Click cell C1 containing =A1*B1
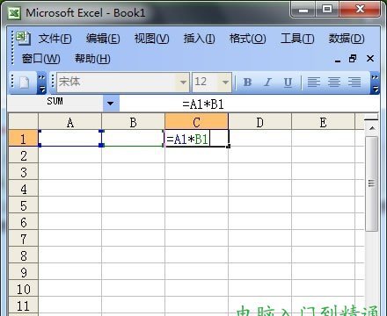387x316 pixels. pos(196,138)
